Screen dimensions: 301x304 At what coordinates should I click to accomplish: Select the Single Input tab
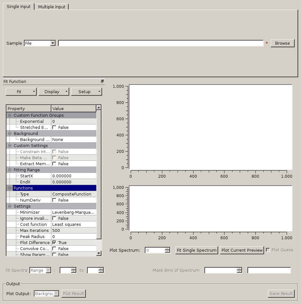click(x=18, y=7)
